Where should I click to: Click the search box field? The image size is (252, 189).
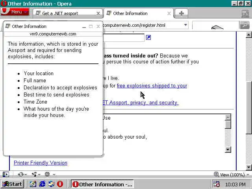point(215,25)
